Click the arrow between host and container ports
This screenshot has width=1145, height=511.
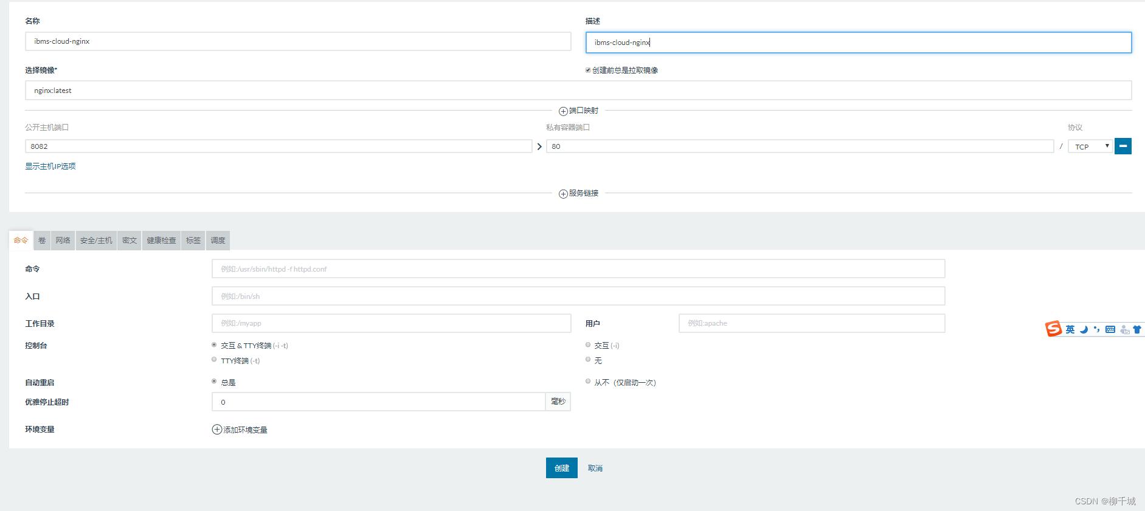[x=539, y=146]
